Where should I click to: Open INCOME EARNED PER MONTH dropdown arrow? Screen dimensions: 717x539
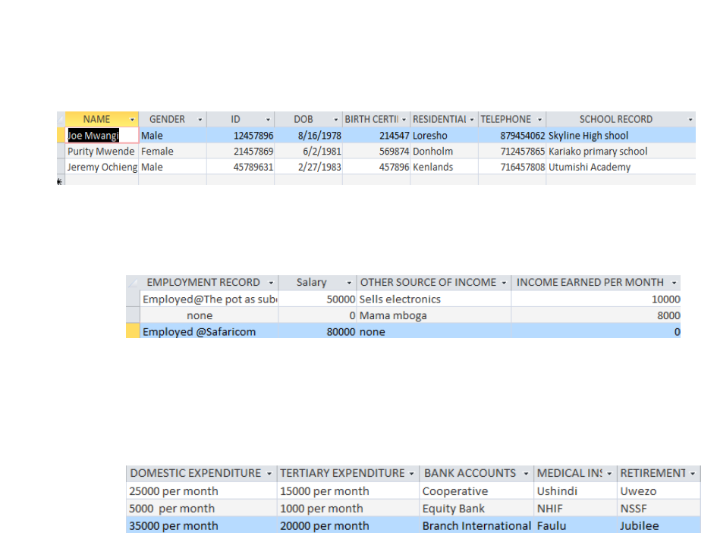tap(673, 283)
